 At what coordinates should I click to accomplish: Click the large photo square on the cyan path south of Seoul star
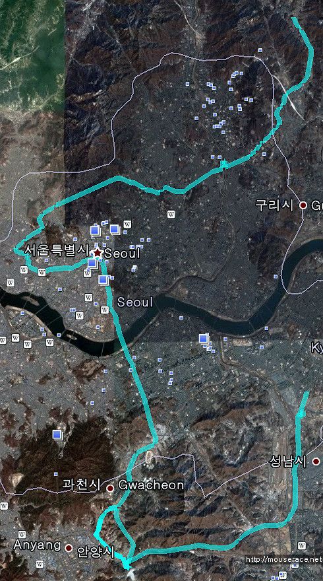[x=103, y=280]
